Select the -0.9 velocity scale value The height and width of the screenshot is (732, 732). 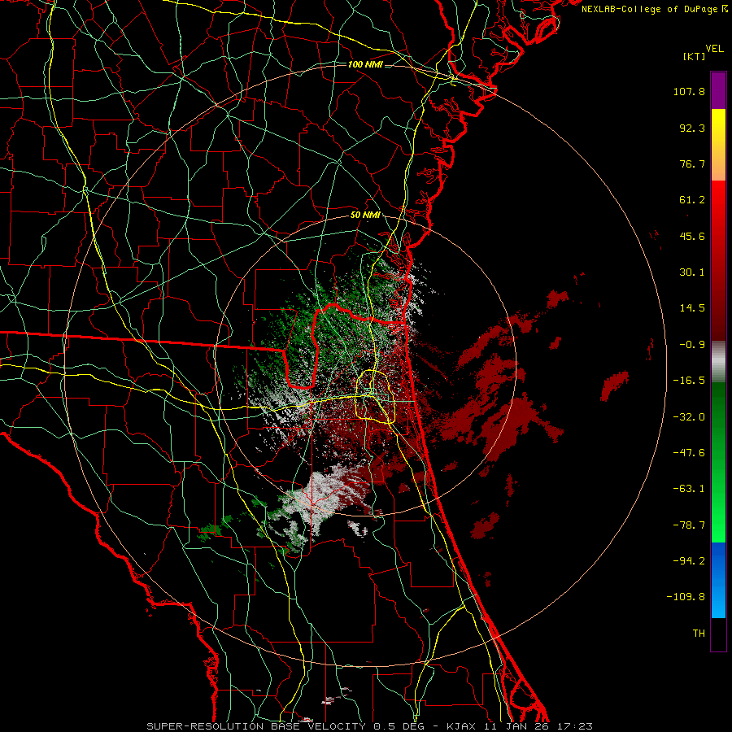click(x=692, y=345)
